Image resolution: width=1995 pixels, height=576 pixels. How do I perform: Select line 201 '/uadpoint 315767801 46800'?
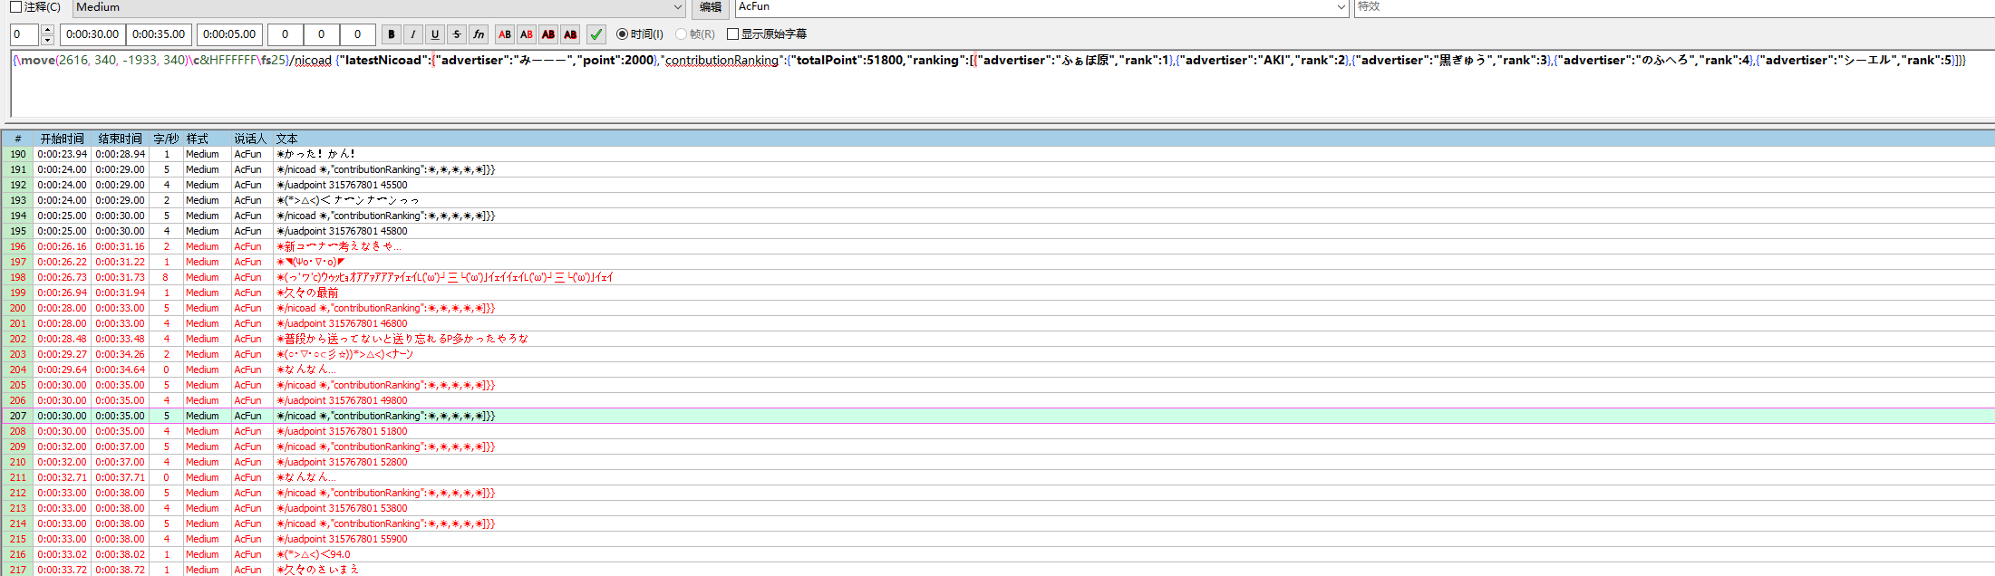click(x=998, y=323)
